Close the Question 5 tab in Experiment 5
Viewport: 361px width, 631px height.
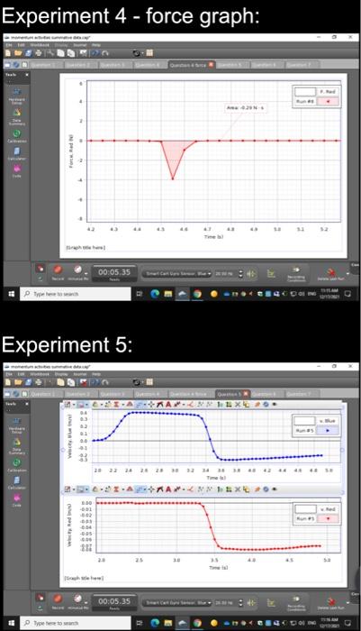(x=246, y=394)
